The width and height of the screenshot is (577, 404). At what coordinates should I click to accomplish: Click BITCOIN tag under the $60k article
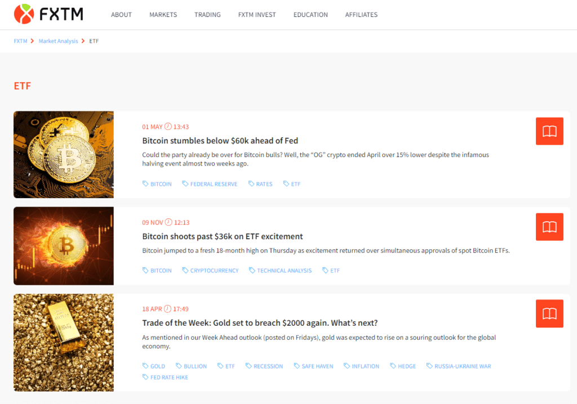click(x=157, y=184)
